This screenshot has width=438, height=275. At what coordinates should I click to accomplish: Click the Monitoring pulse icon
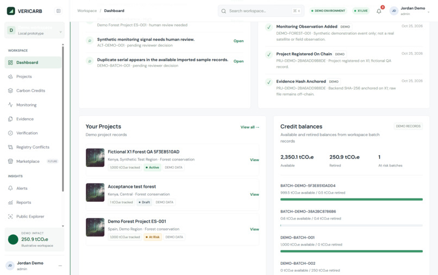click(x=10, y=105)
